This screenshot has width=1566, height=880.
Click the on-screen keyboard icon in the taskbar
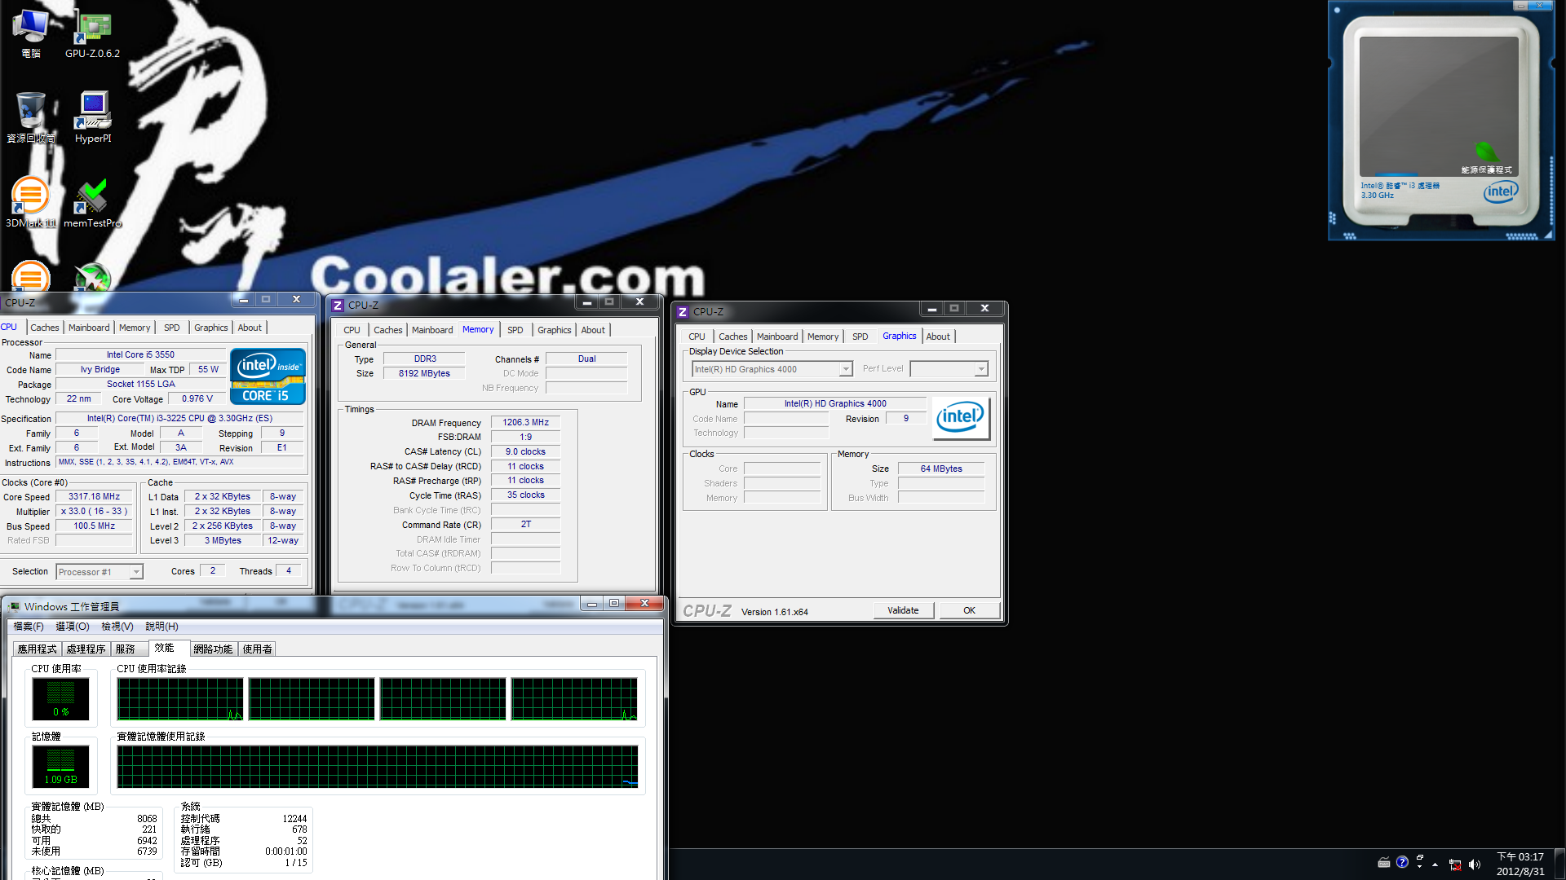point(1384,862)
